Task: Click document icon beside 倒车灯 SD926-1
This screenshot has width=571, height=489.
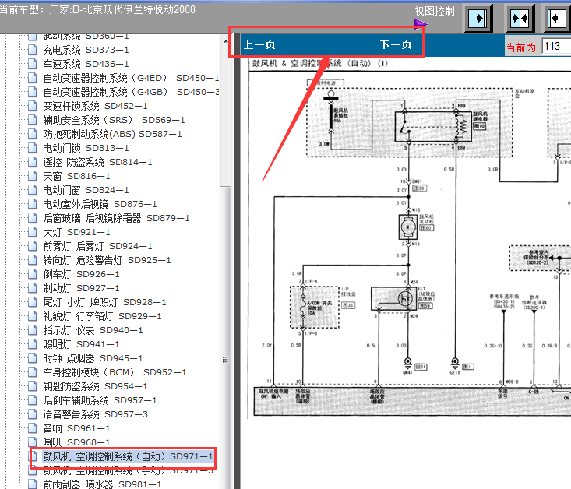Action: 33,274
